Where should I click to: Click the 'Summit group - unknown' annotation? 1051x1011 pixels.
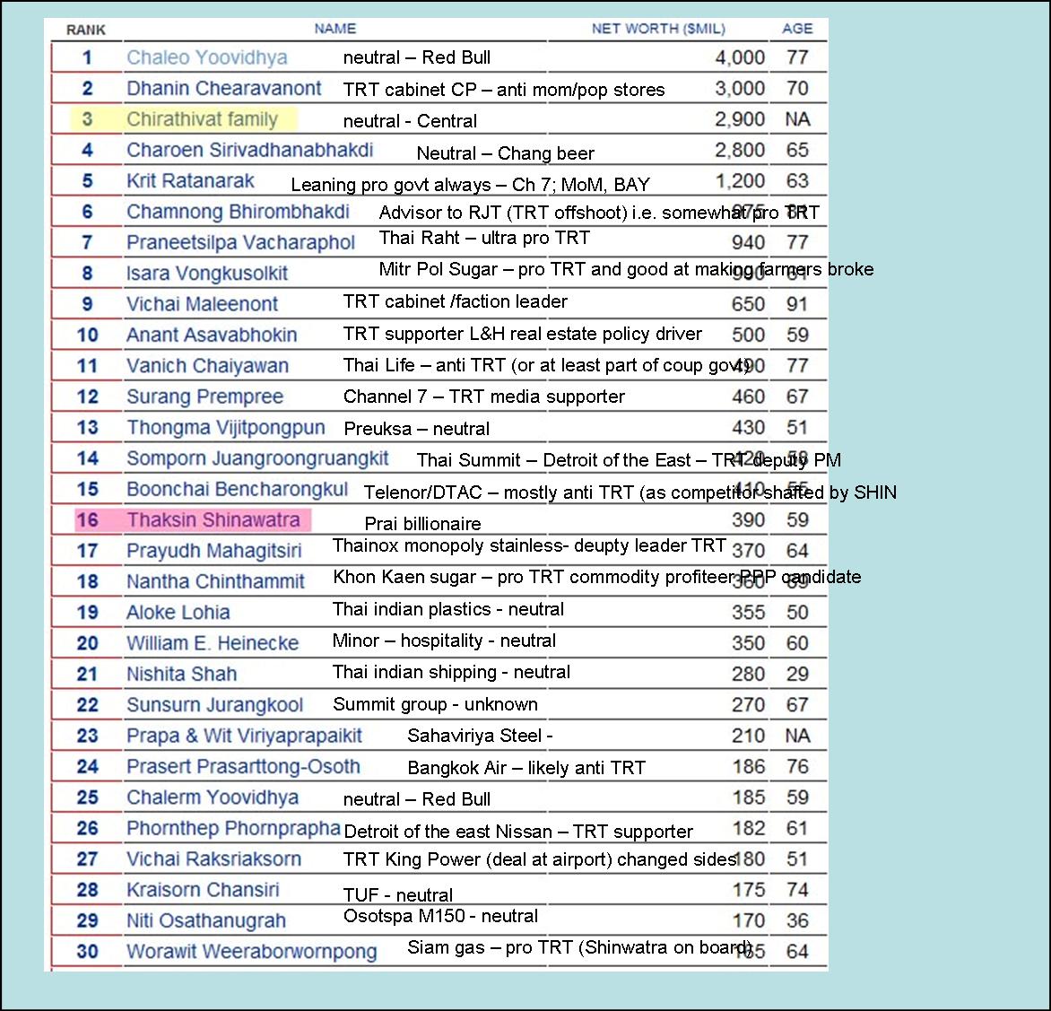coord(436,704)
